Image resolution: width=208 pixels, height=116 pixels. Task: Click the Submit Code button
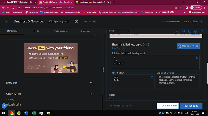(x=191, y=106)
